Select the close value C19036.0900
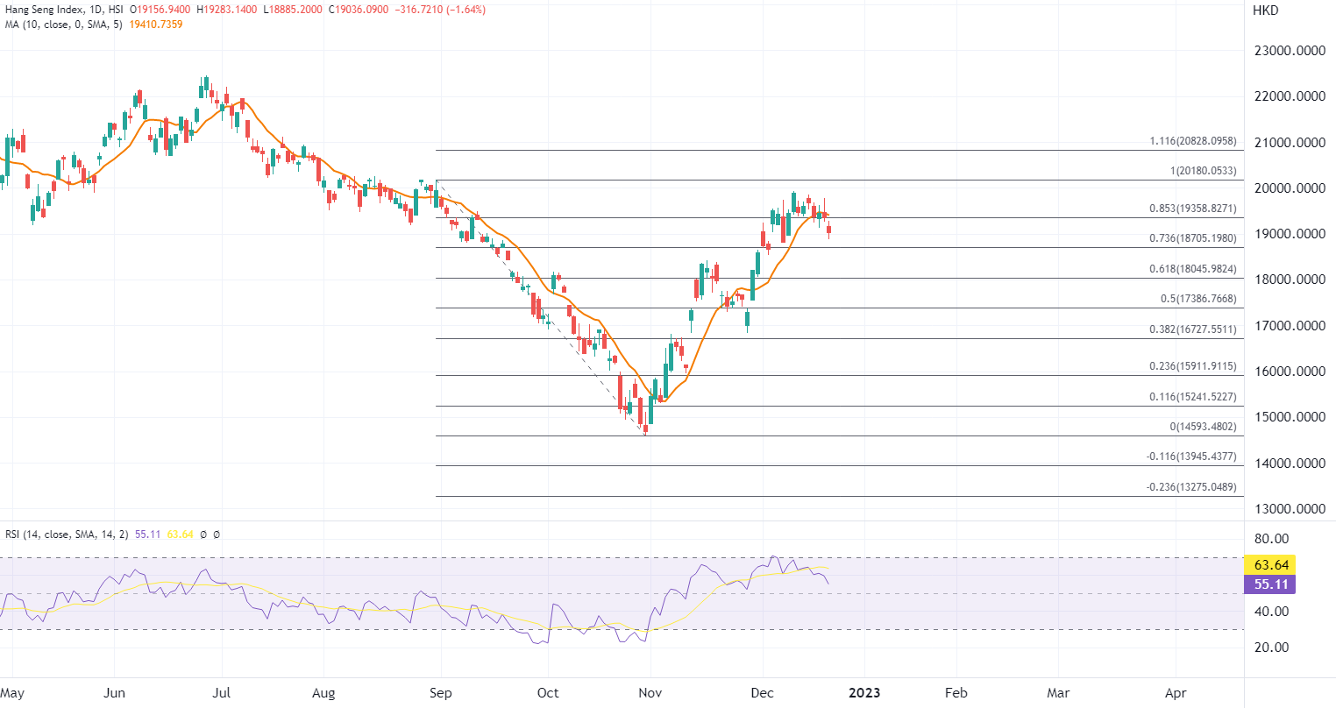This screenshot has height=708, width=1336. (x=359, y=10)
